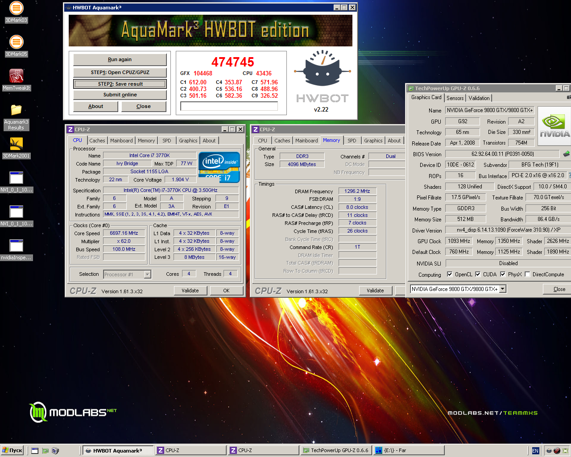Image resolution: width=571 pixels, height=457 pixels.
Task: Click Multiplier value x 62.0
Action: click(124, 241)
